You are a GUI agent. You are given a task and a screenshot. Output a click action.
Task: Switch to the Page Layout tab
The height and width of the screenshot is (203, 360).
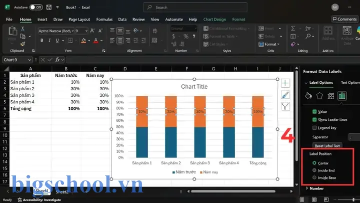click(x=79, y=20)
